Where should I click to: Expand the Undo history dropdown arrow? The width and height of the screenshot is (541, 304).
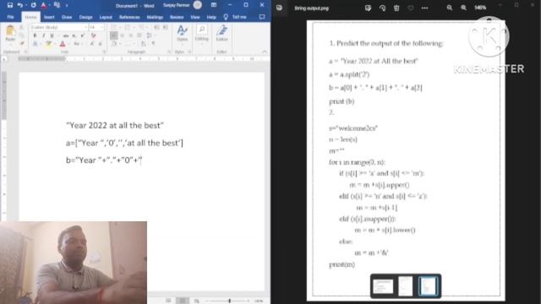26,5
